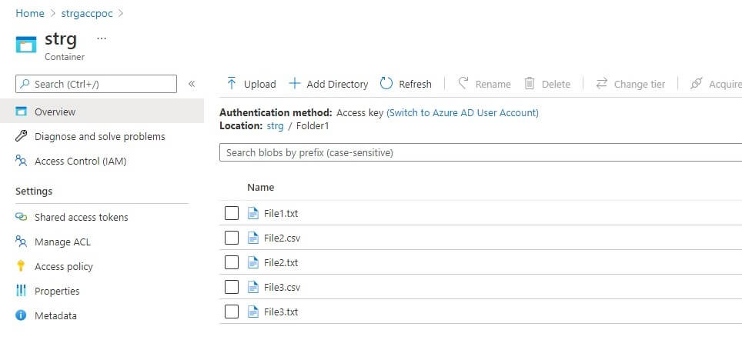This screenshot has width=742, height=340.
Task: Click the Upload arrow icon
Action: pos(231,84)
